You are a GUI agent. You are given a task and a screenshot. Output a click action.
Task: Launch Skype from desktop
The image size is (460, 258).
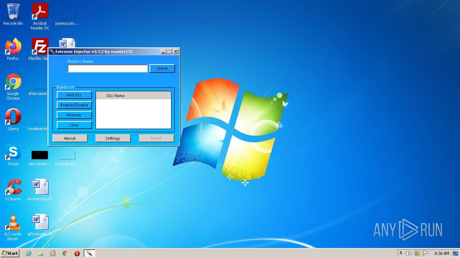coord(13,155)
